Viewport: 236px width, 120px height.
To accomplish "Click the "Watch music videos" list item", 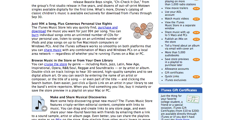I will pos(177,18).
